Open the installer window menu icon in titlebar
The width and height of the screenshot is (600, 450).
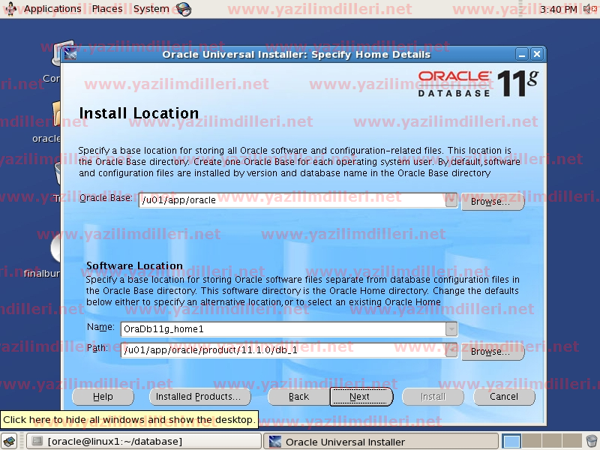click(x=70, y=54)
